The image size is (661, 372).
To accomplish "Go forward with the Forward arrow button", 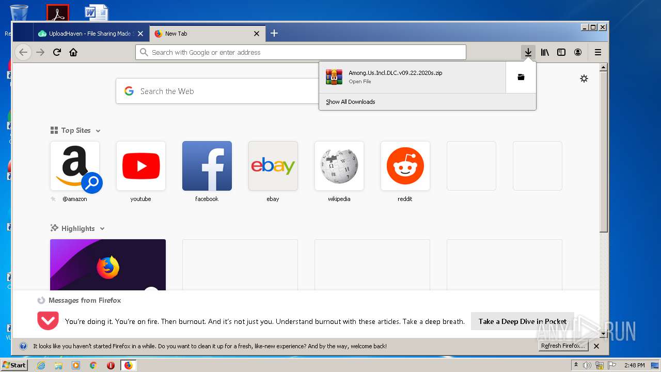I will [40, 52].
